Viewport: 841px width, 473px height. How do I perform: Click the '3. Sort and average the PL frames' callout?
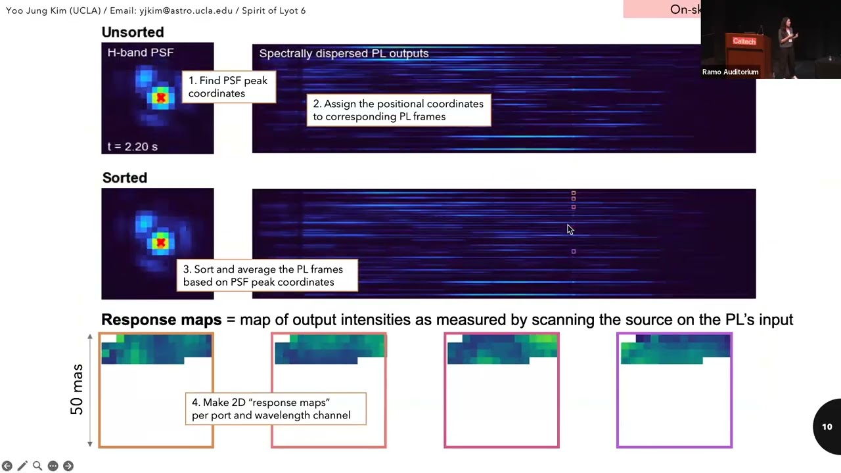click(267, 276)
